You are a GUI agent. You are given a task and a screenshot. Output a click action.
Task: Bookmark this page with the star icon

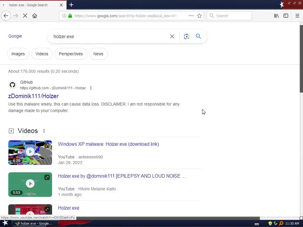[199, 16]
